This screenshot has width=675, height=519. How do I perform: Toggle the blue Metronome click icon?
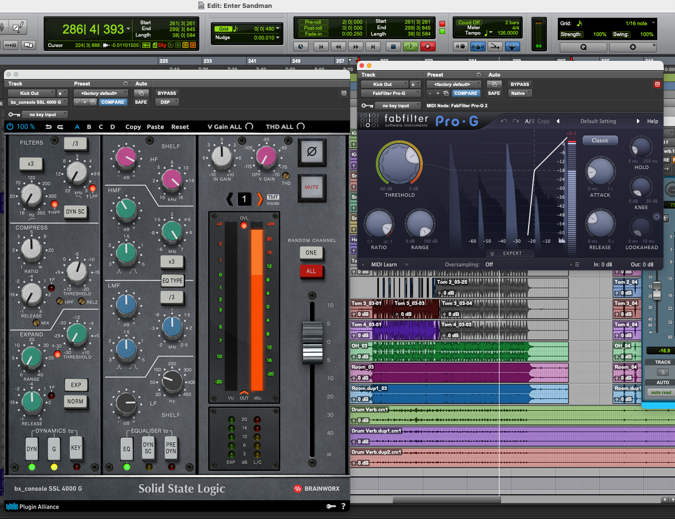478,46
